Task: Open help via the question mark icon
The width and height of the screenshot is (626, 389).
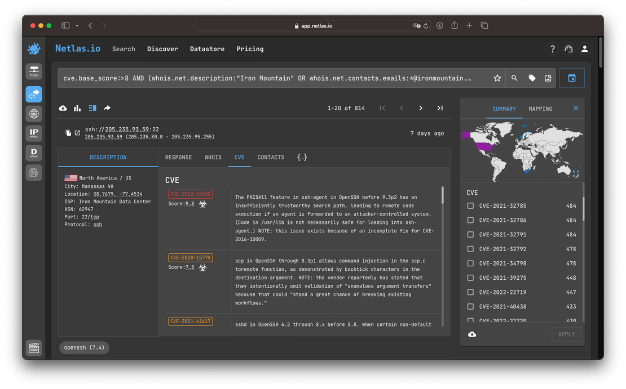Action: (x=552, y=49)
